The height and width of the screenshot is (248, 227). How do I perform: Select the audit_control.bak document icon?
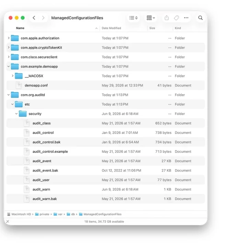coord(27,142)
